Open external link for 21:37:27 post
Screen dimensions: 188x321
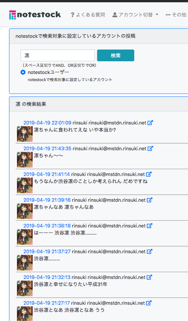tap(150, 251)
